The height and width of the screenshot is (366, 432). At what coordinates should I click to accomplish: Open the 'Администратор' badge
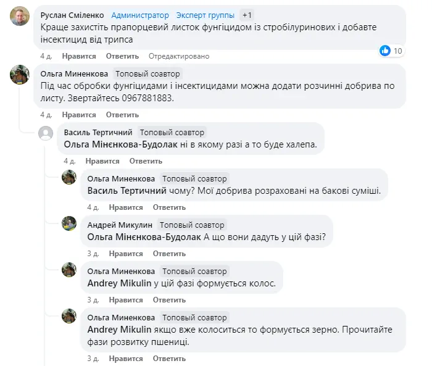pyautogui.click(x=140, y=15)
